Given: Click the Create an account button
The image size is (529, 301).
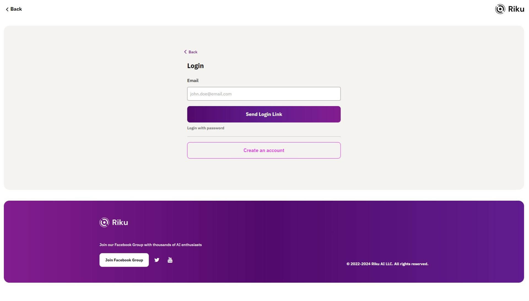Looking at the screenshot, I should tap(264, 150).
